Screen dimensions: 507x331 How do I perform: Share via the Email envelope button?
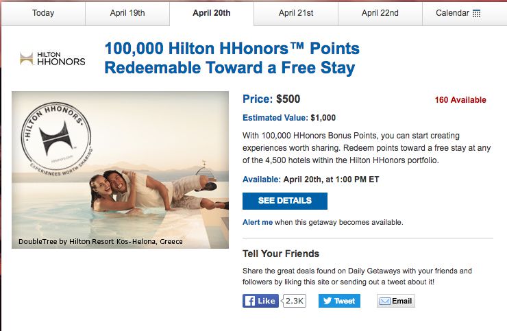[396, 301]
